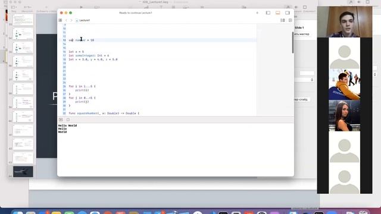The height and width of the screenshot is (214, 381).
Task: Open Keynote zoom percentage dropdown
Action: click(x=27, y=7)
